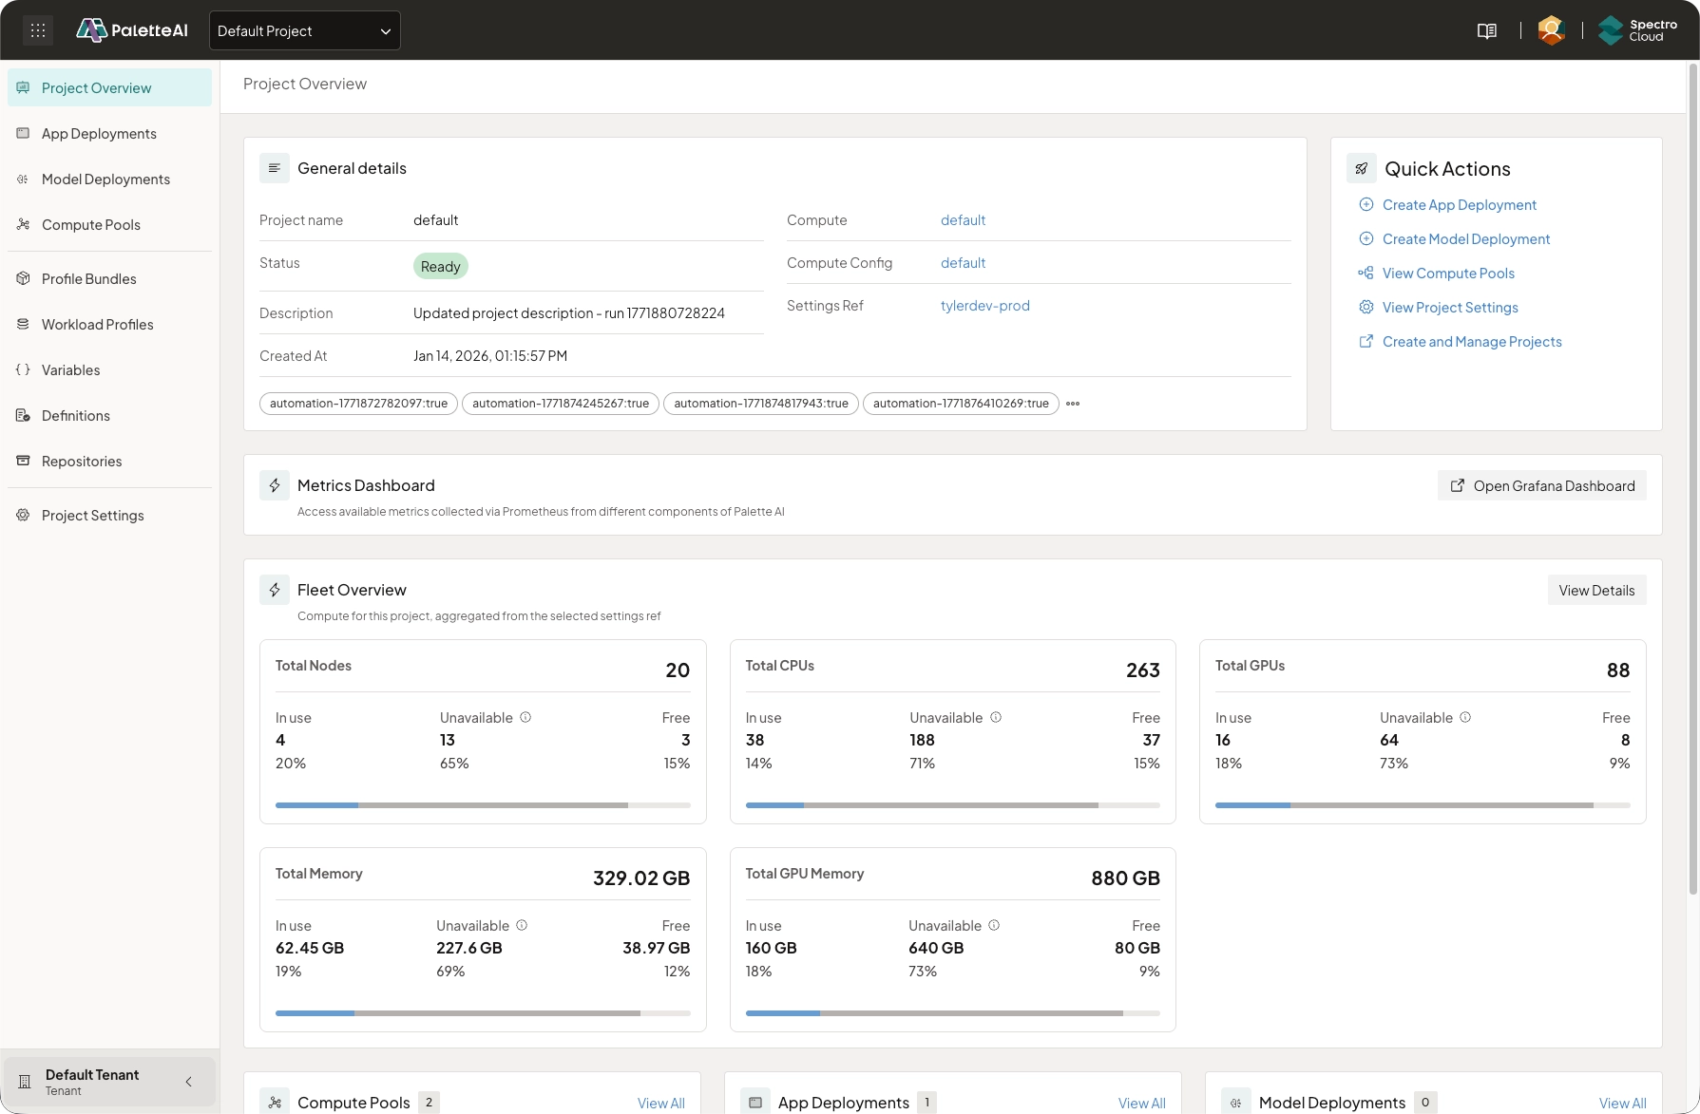Screen dimensions: 1700x1114
Task: Click View Details in Fleet Overview
Action: click(1596, 590)
